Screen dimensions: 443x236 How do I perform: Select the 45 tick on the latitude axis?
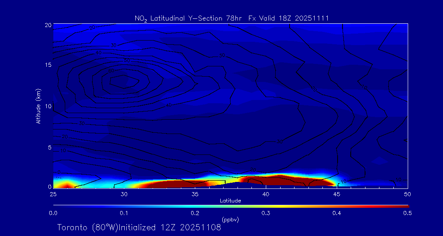[x=337, y=193]
